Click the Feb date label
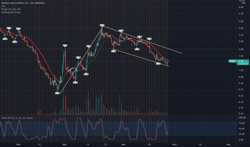 click(18, 144)
